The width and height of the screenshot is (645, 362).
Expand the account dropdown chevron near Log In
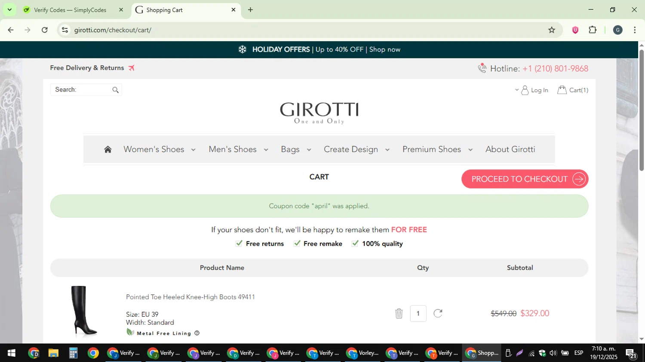coord(516,90)
